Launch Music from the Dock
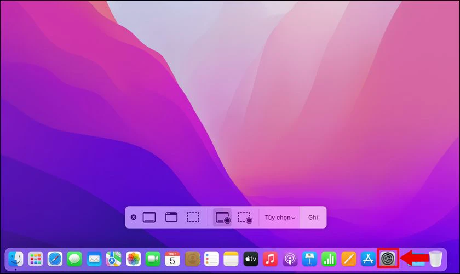Image resolution: width=460 pixels, height=274 pixels. [x=270, y=259]
